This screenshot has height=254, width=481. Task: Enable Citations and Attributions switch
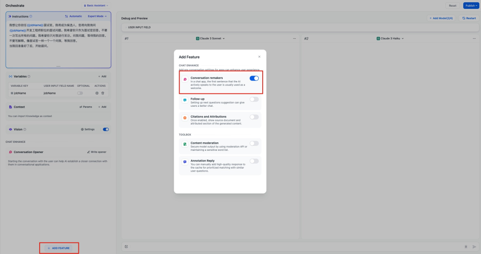pos(254,117)
